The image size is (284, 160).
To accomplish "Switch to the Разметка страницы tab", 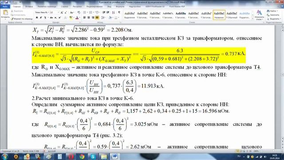I will [x=47, y=7].
